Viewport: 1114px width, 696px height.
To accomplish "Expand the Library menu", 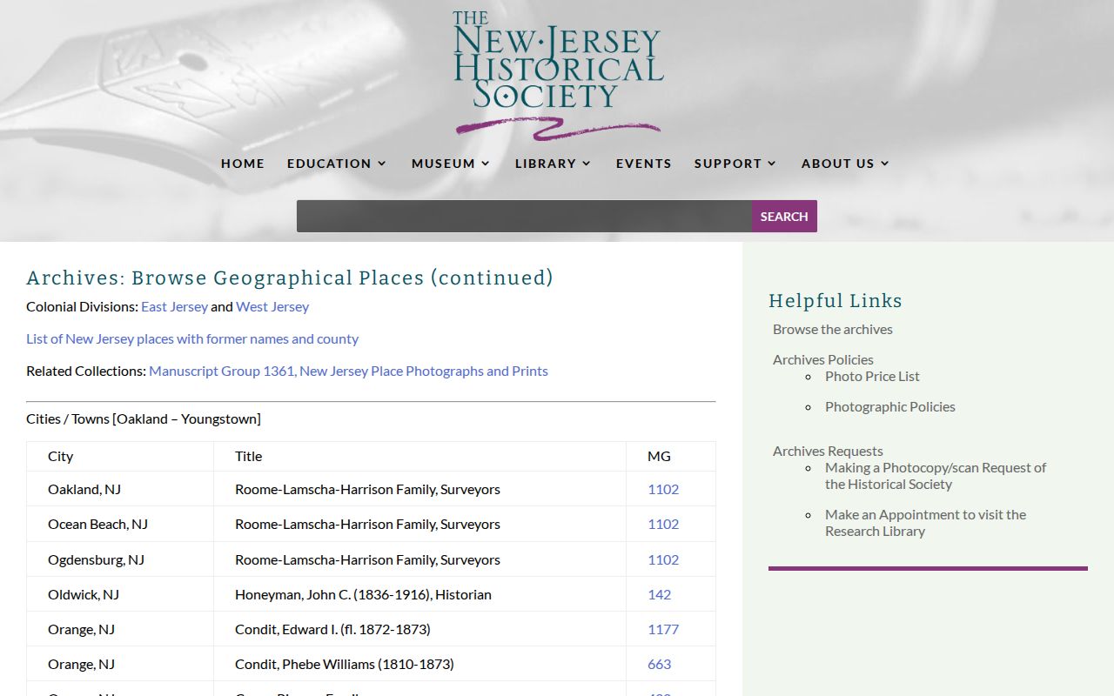I will tap(553, 164).
